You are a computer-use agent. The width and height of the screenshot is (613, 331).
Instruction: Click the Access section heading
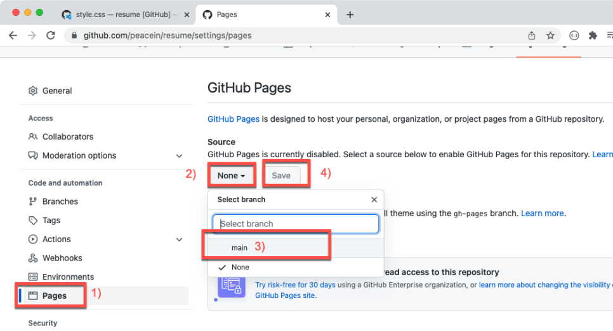coord(41,118)
